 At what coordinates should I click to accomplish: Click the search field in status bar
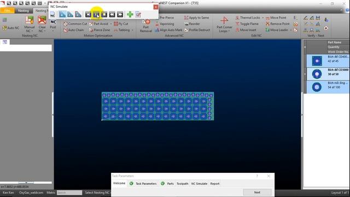(69, 193)
